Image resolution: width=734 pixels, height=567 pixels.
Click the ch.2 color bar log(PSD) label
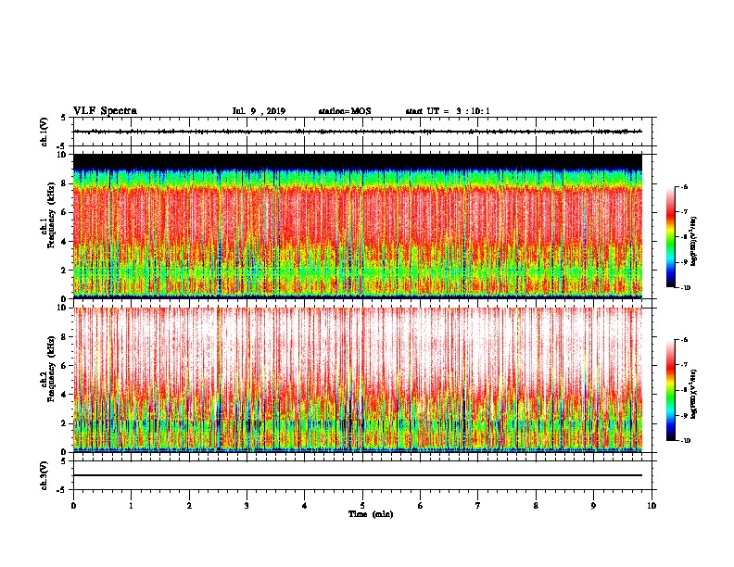(x=693, y=394)
